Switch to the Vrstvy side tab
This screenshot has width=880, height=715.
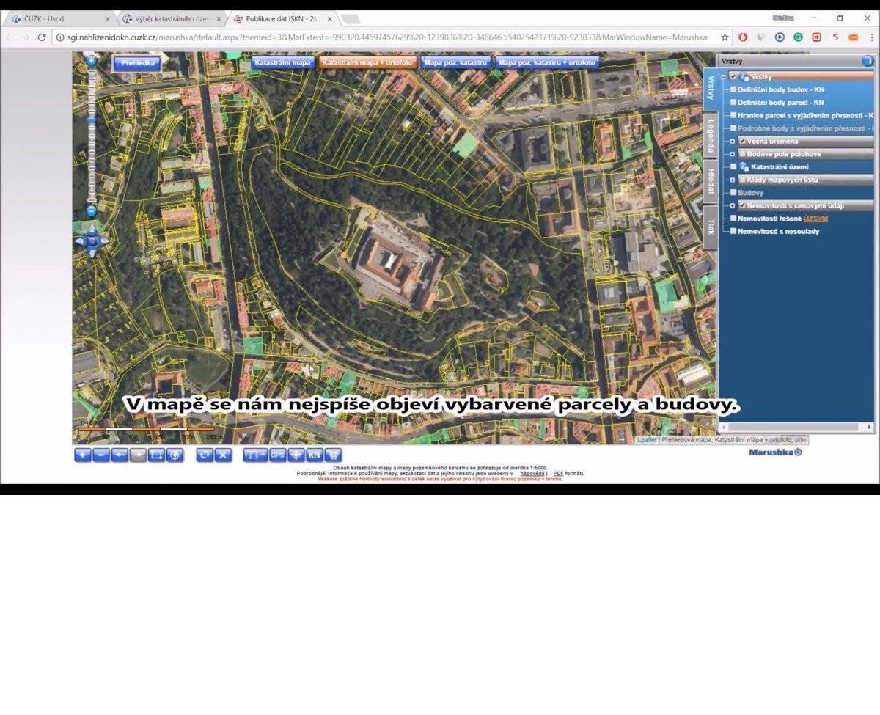(x=710, y=89)
